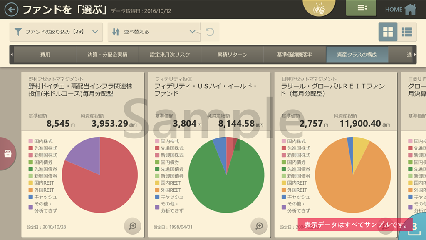
Task: Click 先進国株式 red swatch in 野村ドイチェ legend
Action: point(31,148)
